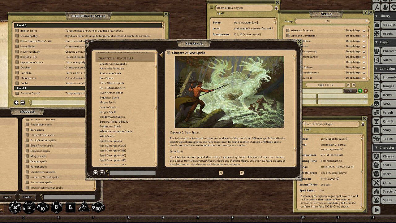Screen dimensions: 396x223
Task: Toggle the Aberrant Essence checkbox in Spells list
Action: pos(288,30)
